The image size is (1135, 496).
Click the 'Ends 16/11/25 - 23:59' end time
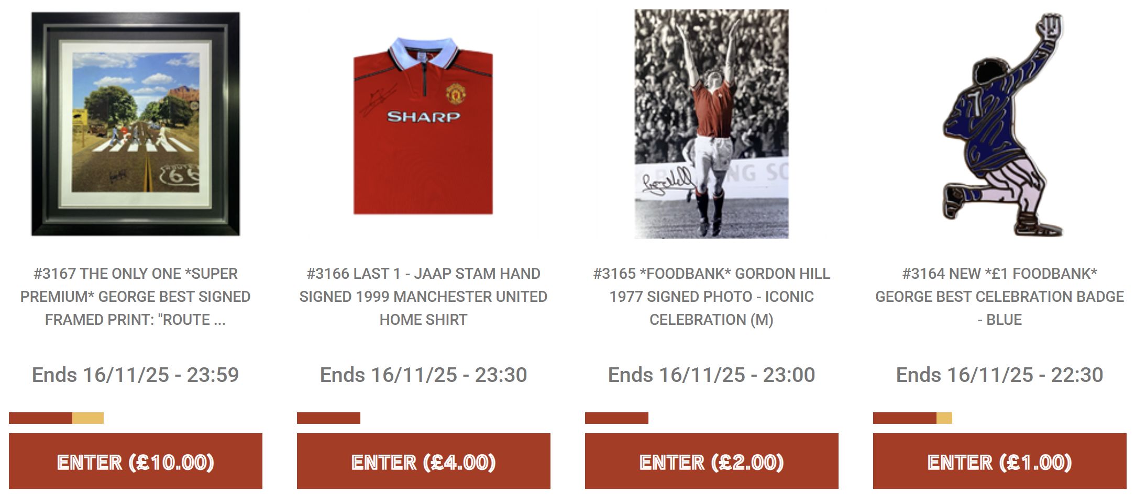(x=136, y=375)
